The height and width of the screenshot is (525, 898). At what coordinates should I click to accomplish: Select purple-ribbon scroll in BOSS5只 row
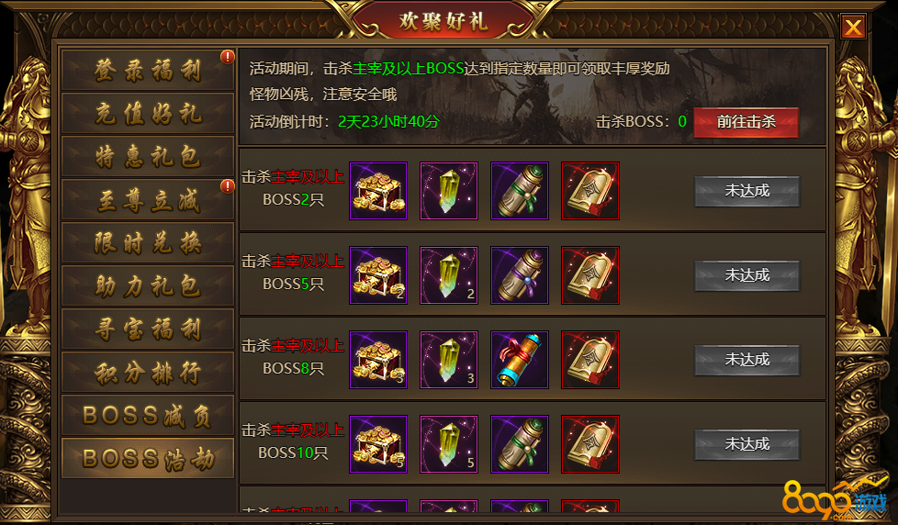[520, 275]
